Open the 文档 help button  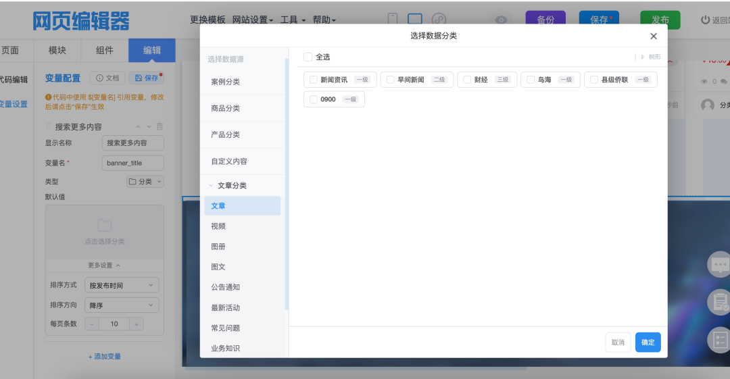(107, 78)
